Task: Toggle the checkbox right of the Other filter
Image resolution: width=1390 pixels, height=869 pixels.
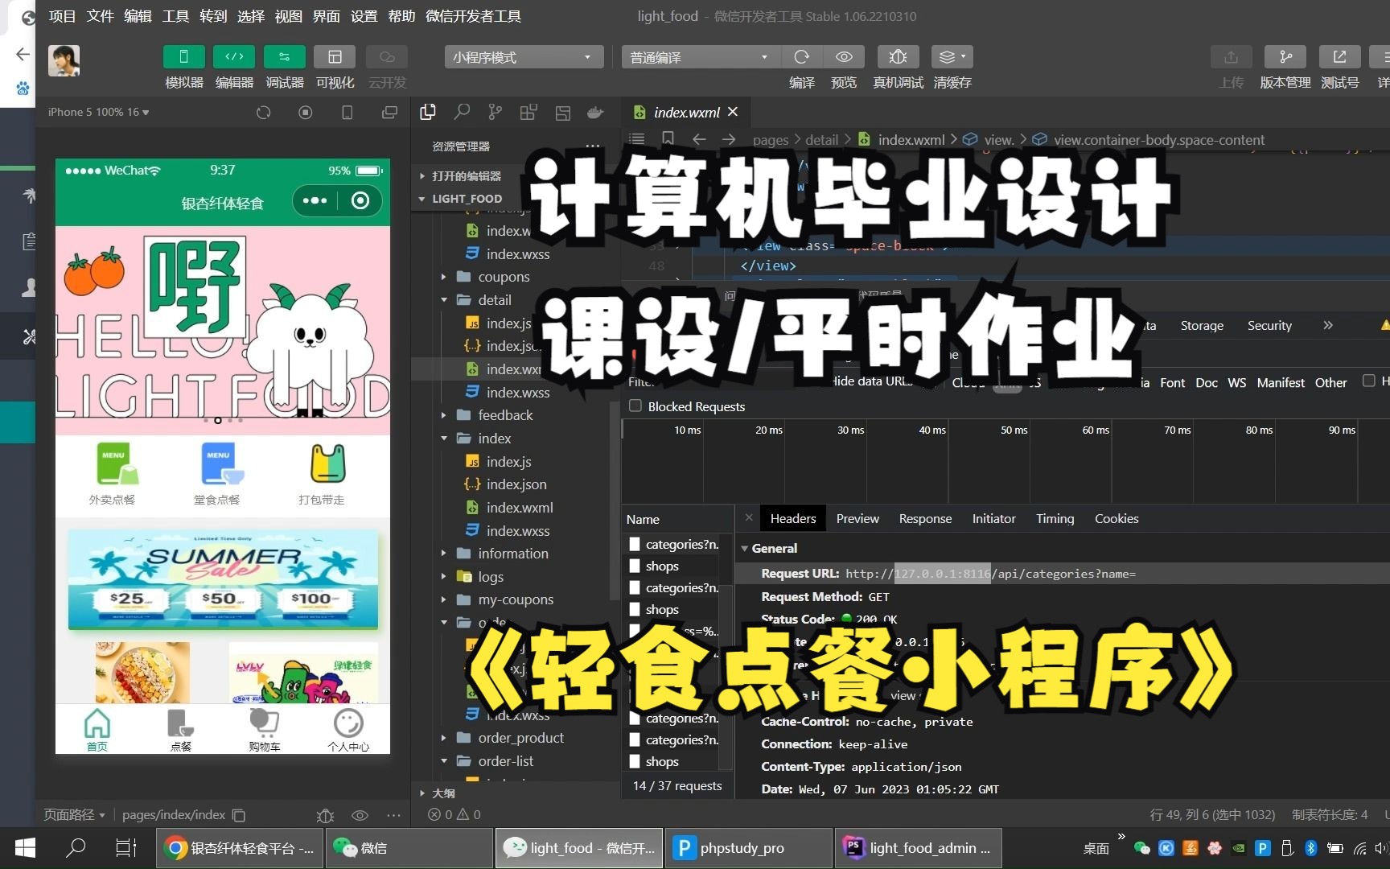Action: pos(1368,381)
